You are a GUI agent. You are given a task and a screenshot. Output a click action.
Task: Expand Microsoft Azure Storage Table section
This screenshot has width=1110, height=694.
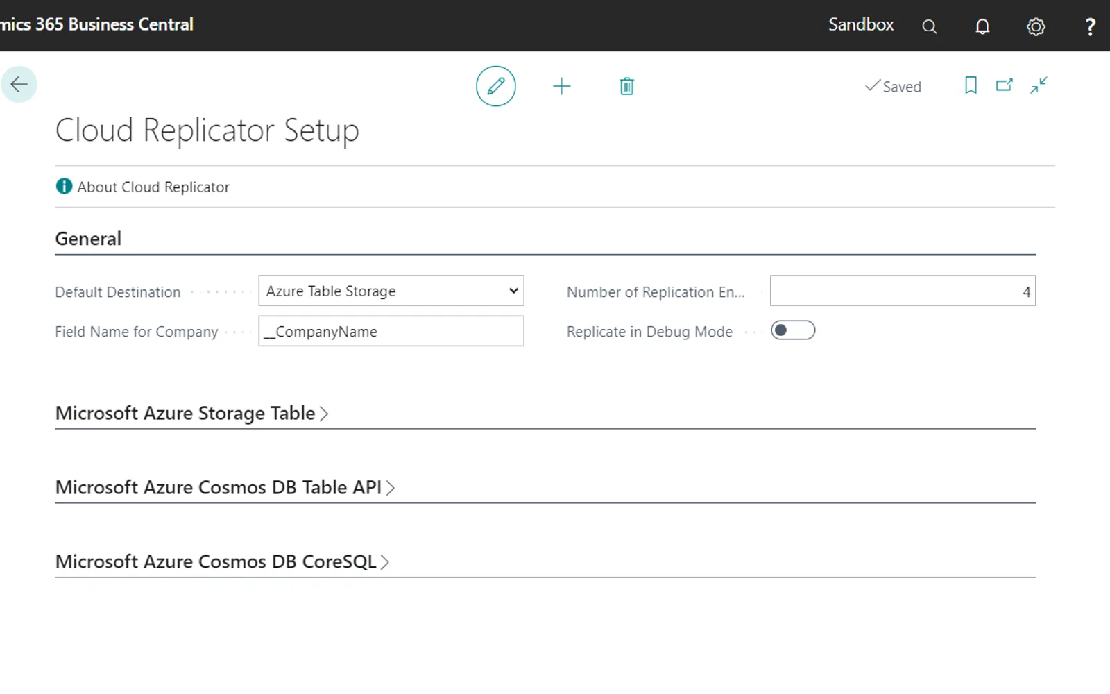pyautogui.click(x=191, y=414)
